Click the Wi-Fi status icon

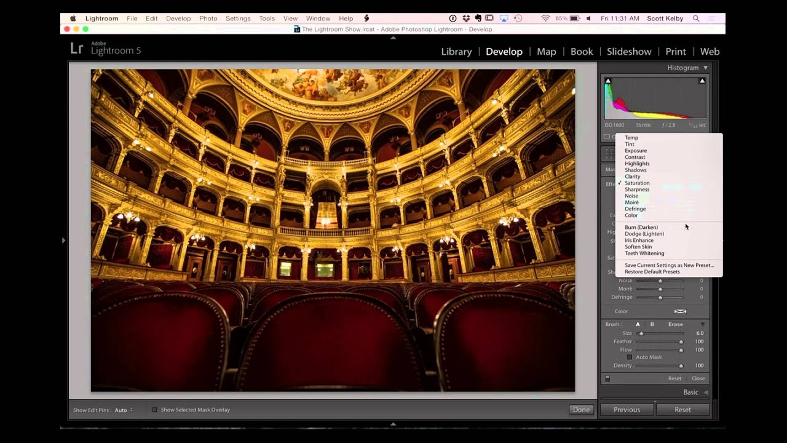pyautogui.click(x=545, y=18)
